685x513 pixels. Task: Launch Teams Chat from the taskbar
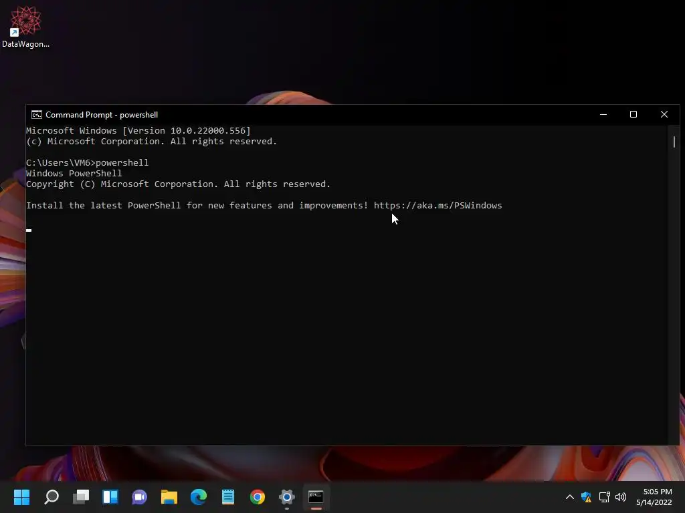point(140,497)
